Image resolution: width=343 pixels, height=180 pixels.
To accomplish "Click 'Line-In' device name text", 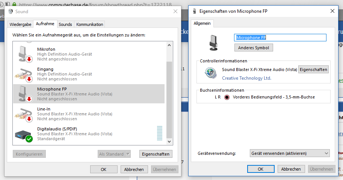I will pos(44,109).
